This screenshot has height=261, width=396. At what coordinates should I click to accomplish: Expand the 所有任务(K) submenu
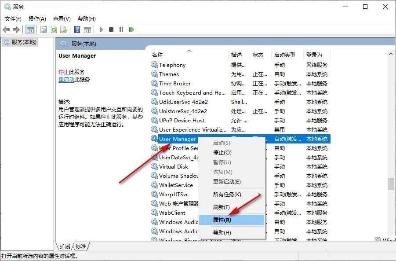pyautogui.click(x=227, y=195)
